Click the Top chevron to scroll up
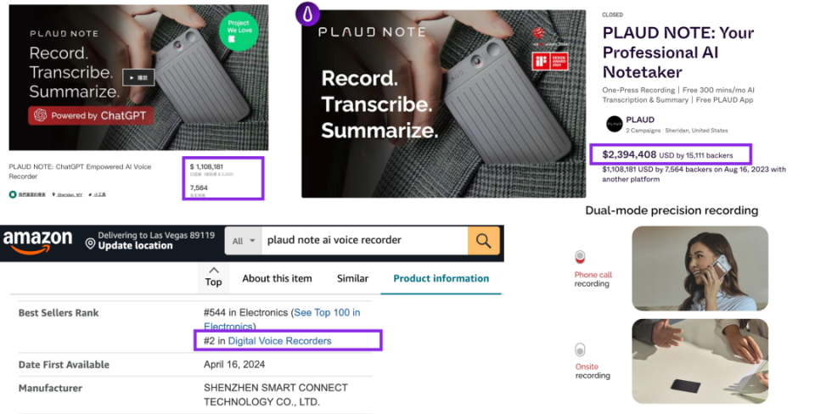The image size is (815, 414). (213, 277)
